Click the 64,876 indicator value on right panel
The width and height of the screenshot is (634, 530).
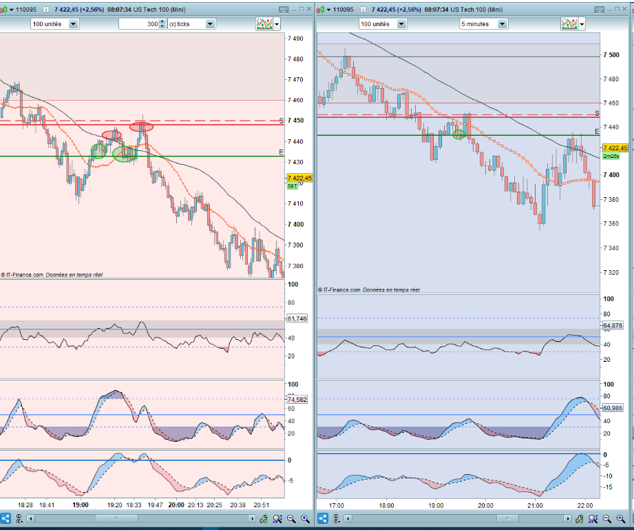click(x=613, y=325)
